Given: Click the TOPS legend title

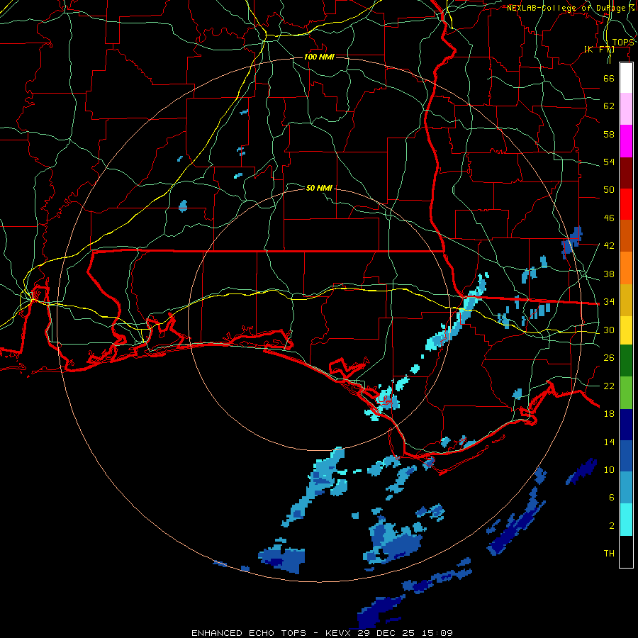Looking at the screenshot, I should (x=622, y=43).
